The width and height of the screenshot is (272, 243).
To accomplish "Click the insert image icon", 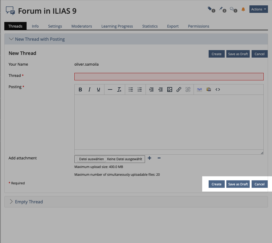I will (170, 89).
